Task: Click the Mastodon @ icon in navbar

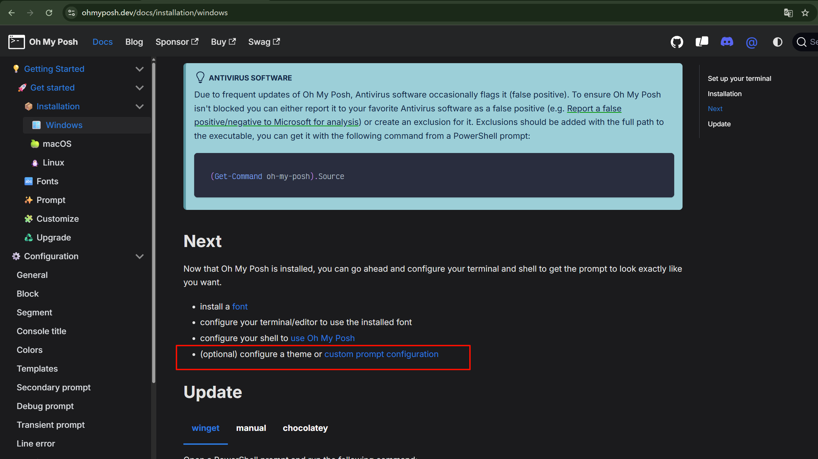Action: (752, 42)
